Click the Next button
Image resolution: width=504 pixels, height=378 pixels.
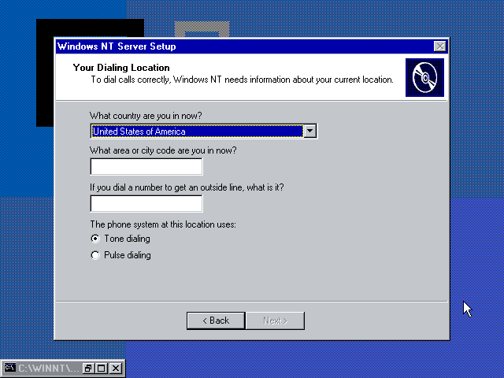coord(275,321)
